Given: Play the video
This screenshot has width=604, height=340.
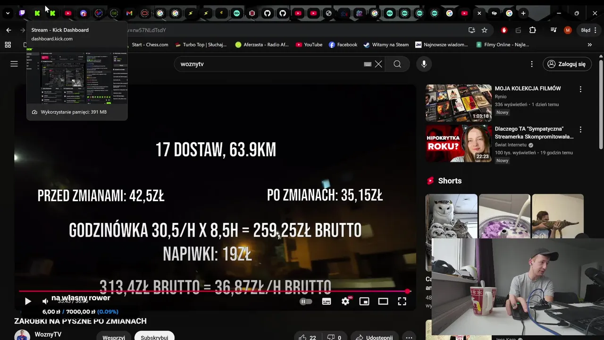Looking at the screenshot, I should tap(28, 301).
